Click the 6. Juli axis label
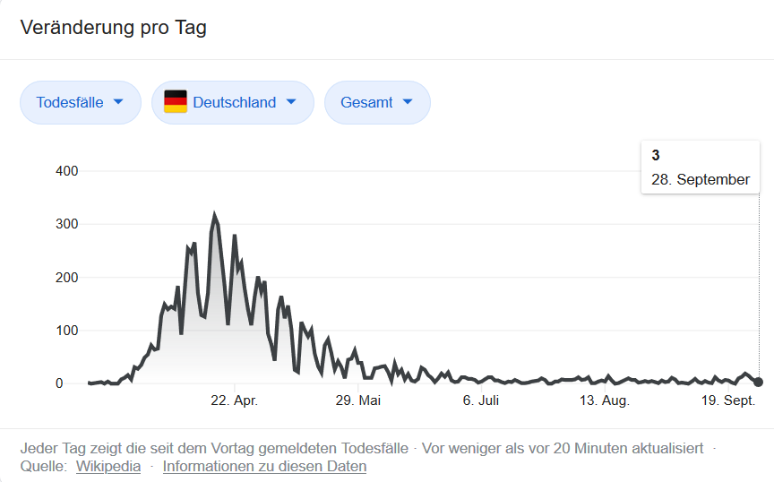 click(481, 400)
